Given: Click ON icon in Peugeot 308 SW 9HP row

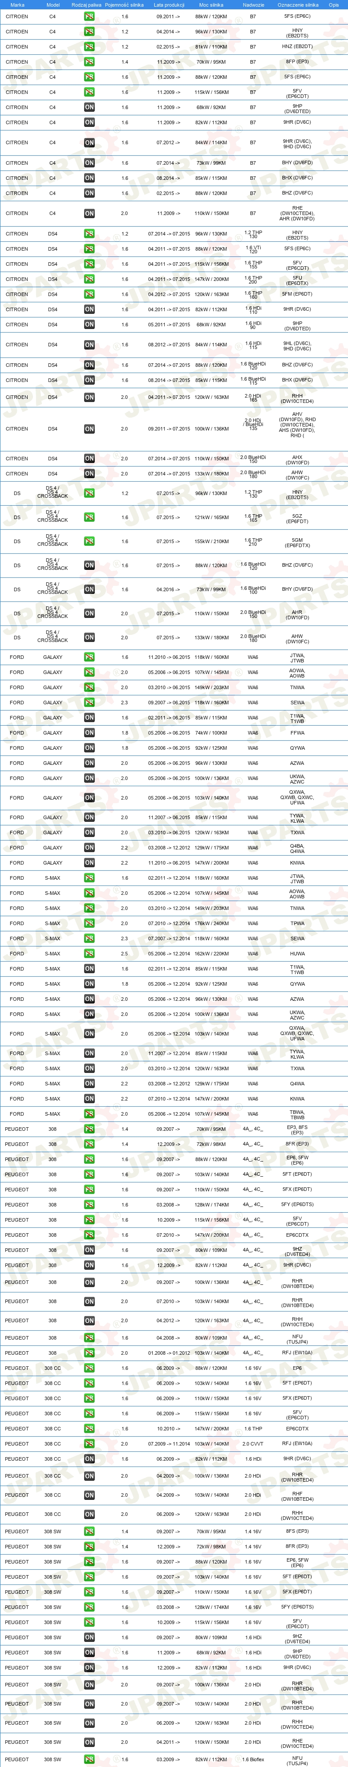Looking at the screenshot, I should (x=89, y=1653).
